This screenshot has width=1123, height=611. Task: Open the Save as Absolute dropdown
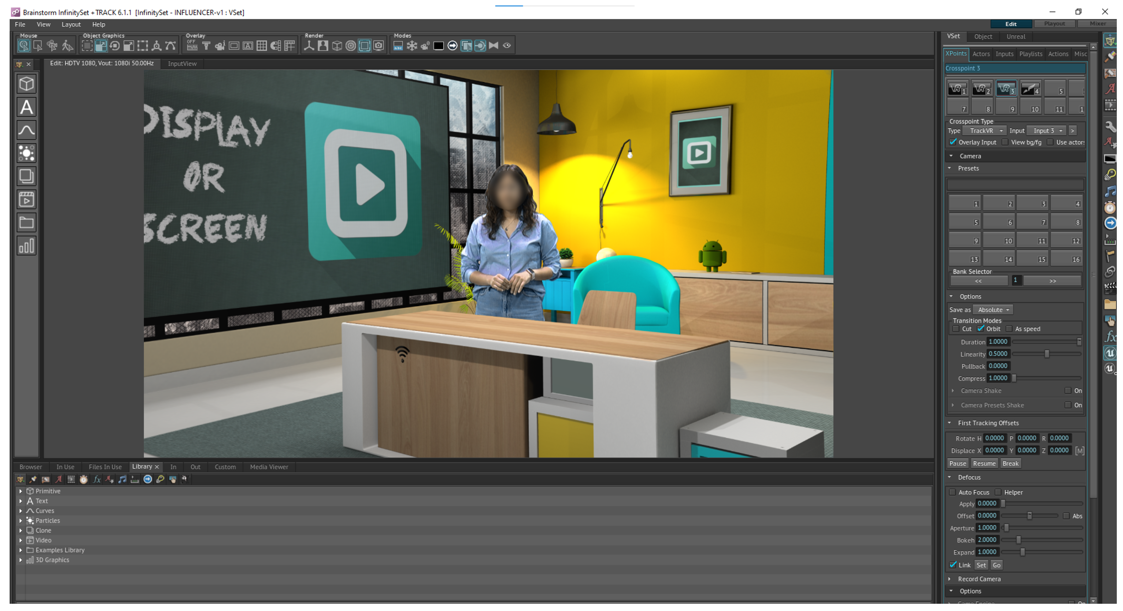pos(993,310)
